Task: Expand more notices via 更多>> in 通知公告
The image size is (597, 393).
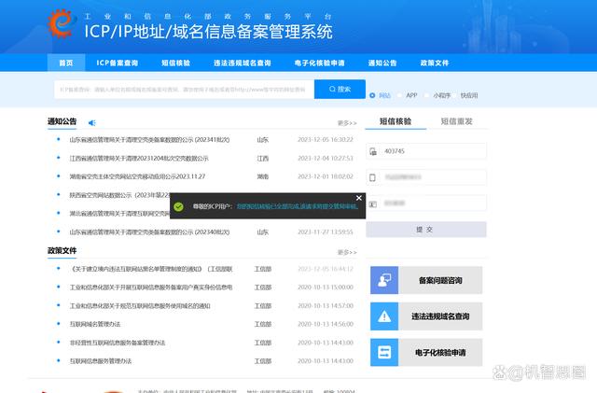Action: [x=347, y=122]
